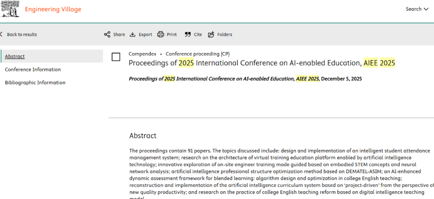The height and width of the screenshot is (199, 434).
Task: Click the Cite quotation marks icon
Action: (x=188, y=34)
